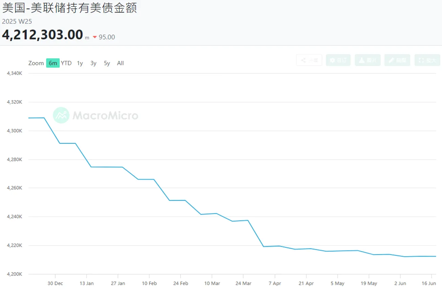Screen dimensions: 442x290
Task: Enlarge chart with 放大 fullscreen button
Action: pyautogui.click(x=427, y=60)
